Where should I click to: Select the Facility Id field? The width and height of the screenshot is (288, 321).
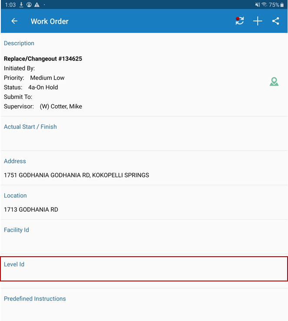coord(17,230)
